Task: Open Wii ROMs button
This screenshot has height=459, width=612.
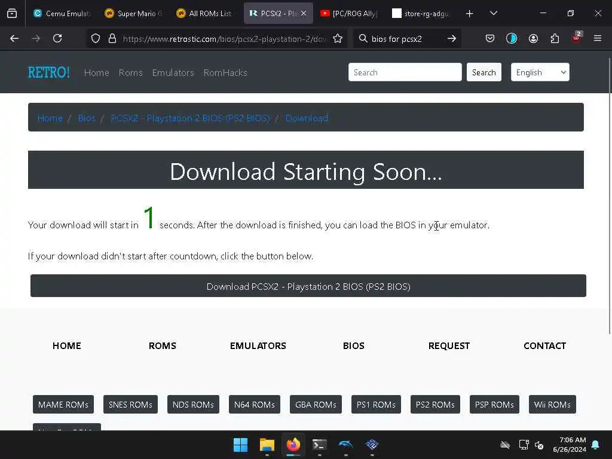Action: [x=552, y=405]
